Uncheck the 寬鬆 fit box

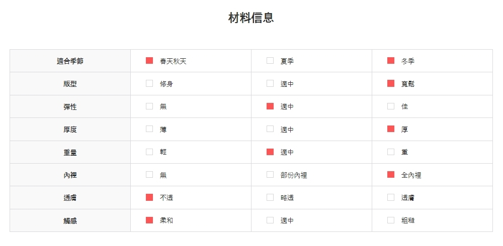391,83
